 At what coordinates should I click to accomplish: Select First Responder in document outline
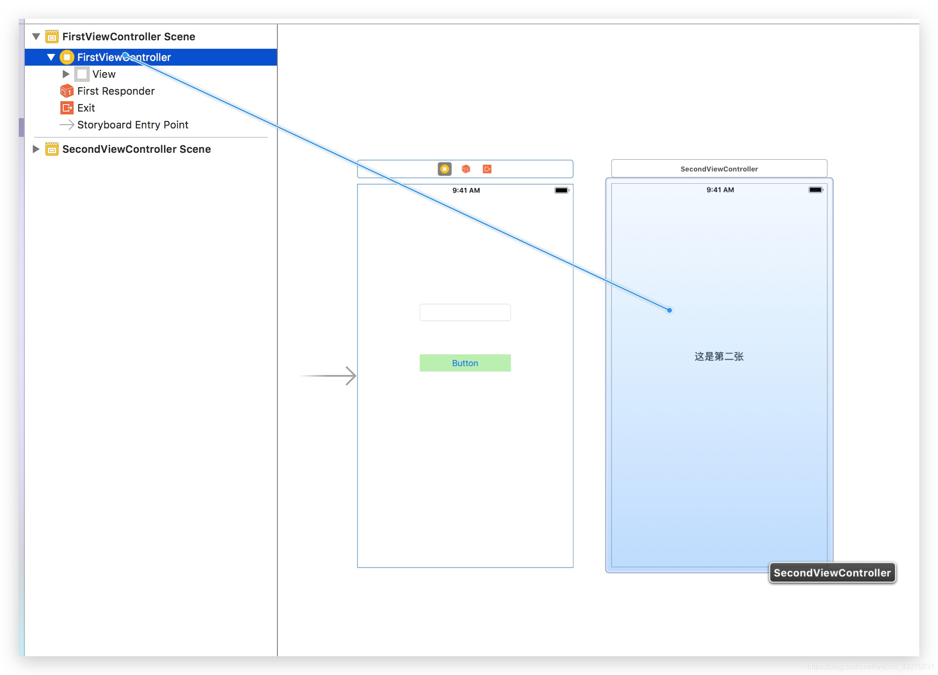pos(116,91)
